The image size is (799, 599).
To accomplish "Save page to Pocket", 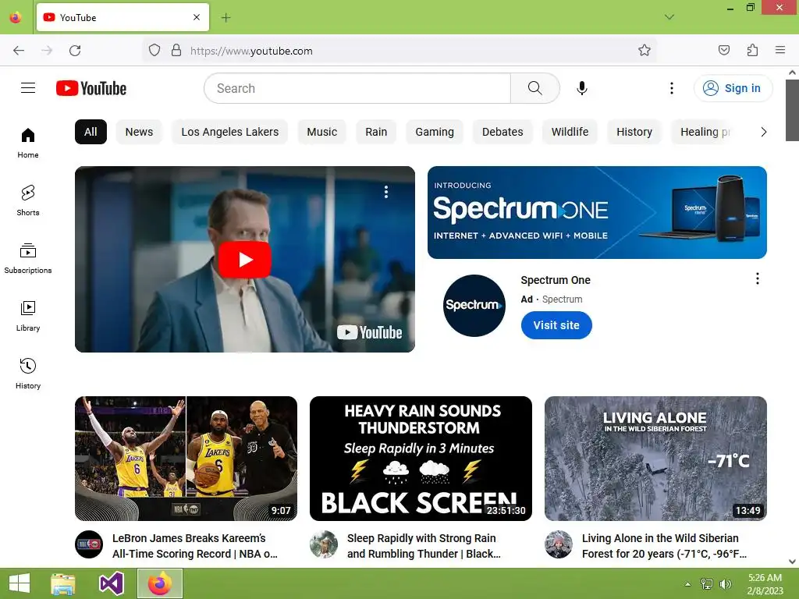I will coord(723,51).
